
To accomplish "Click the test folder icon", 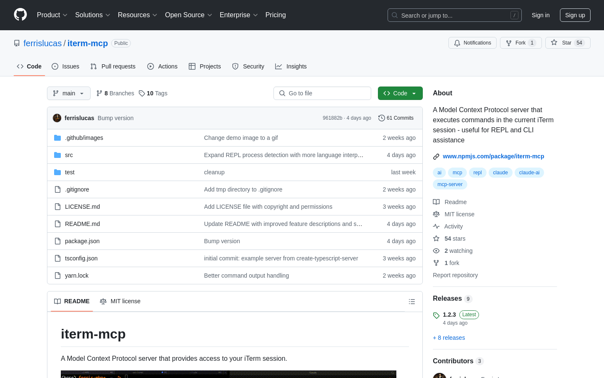I will coord(57,172).
